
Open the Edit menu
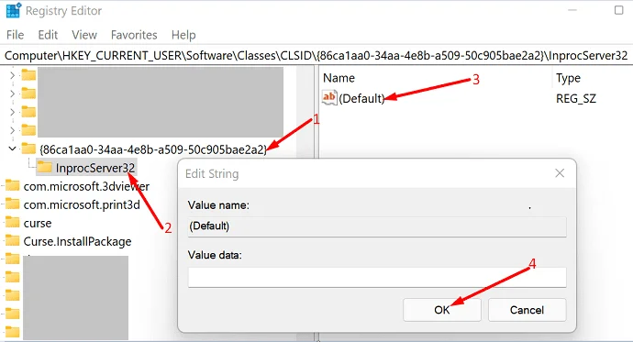48,35
